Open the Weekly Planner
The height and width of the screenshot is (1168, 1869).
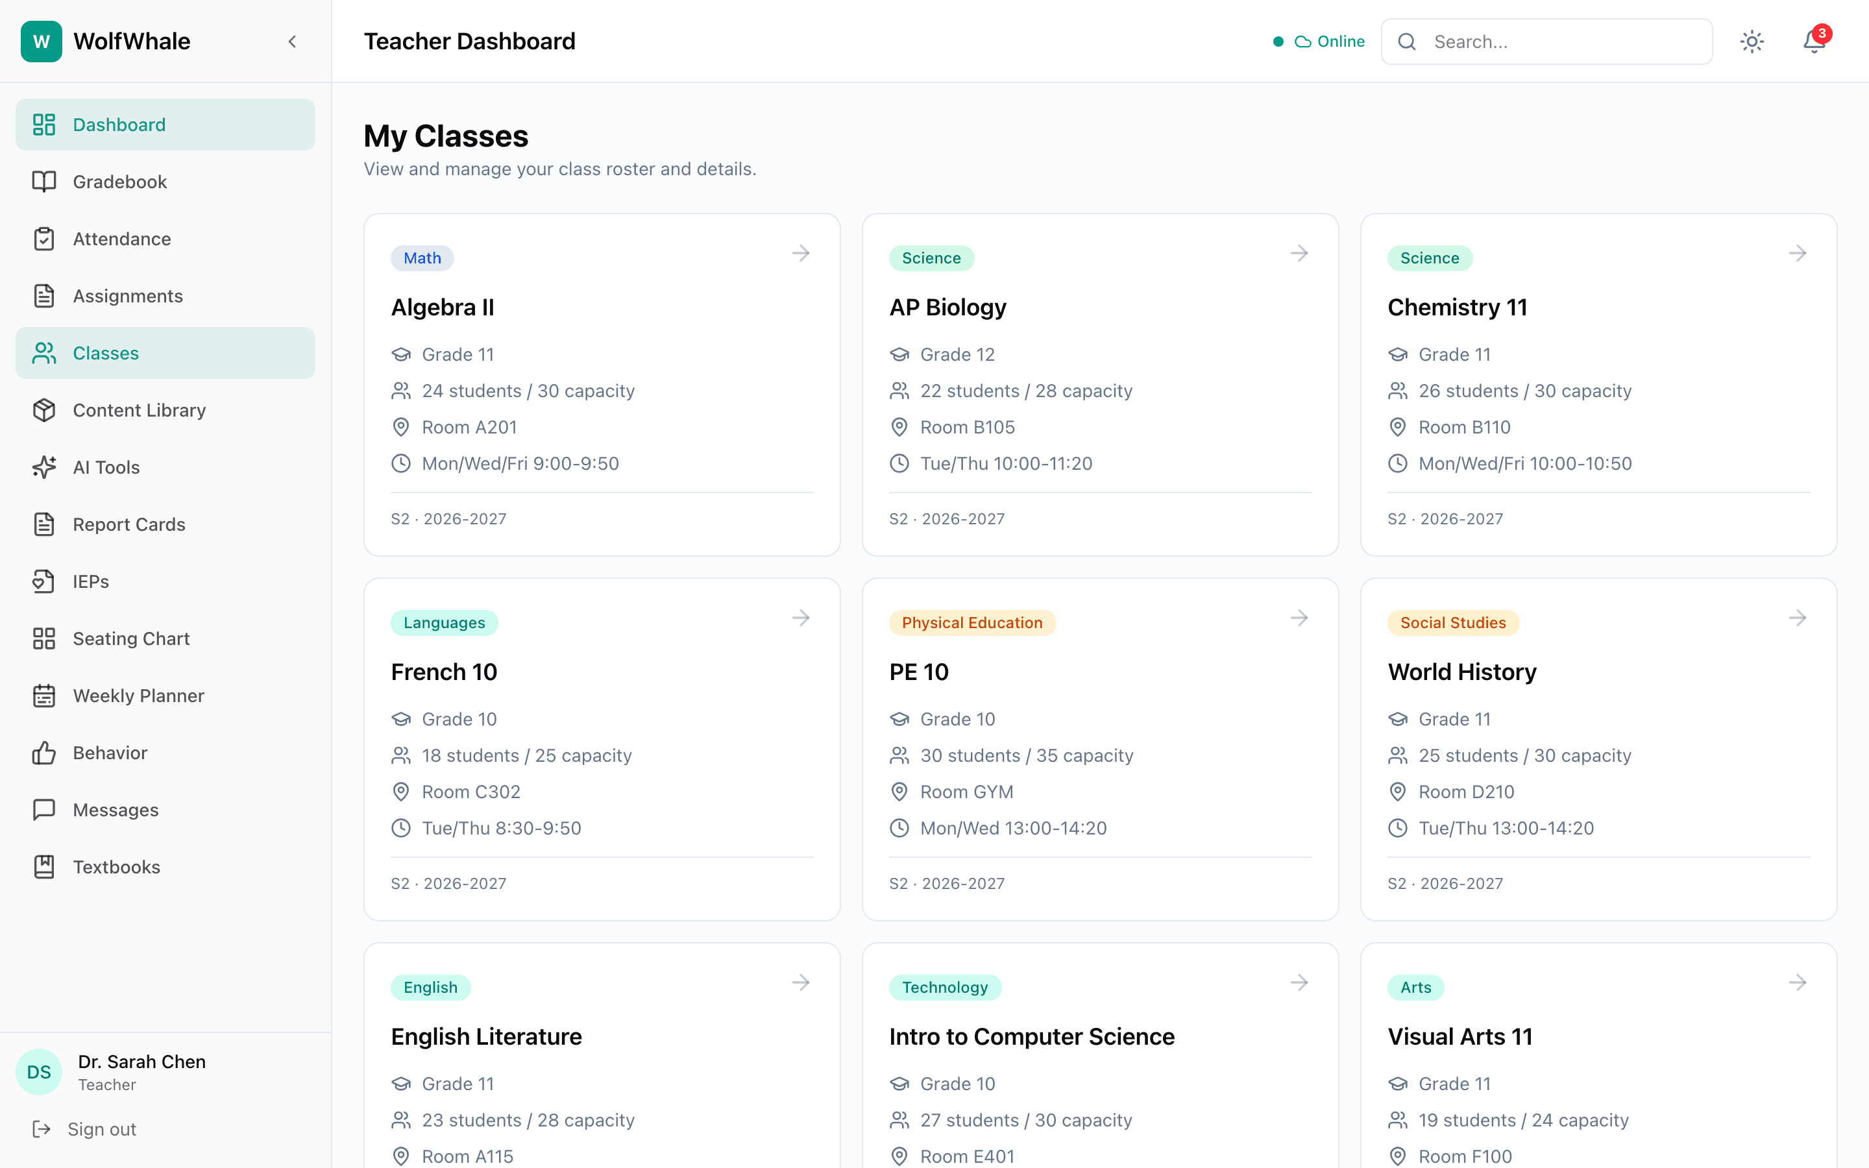[139, 695]
